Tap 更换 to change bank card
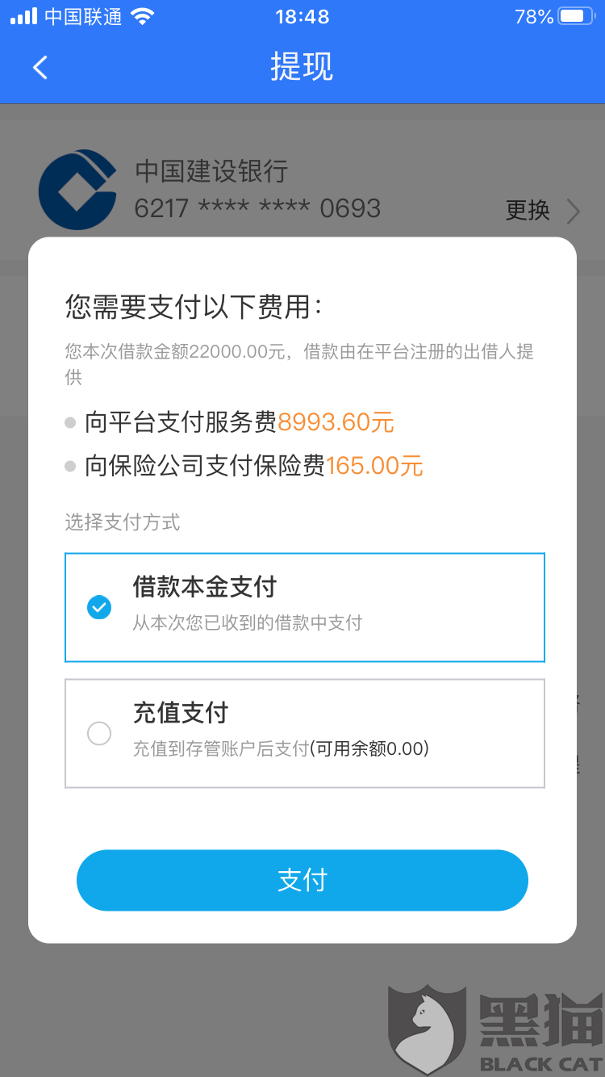Image resolution: width=605 pixels, height=1077 pixels. point(528,211)
